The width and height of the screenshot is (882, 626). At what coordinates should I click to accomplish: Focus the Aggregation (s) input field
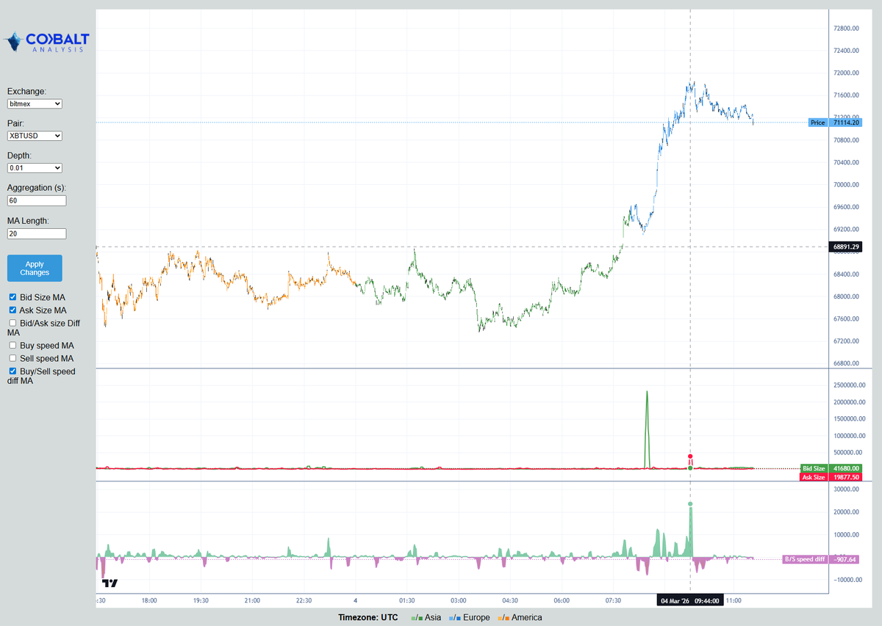(x=37, y=200)
